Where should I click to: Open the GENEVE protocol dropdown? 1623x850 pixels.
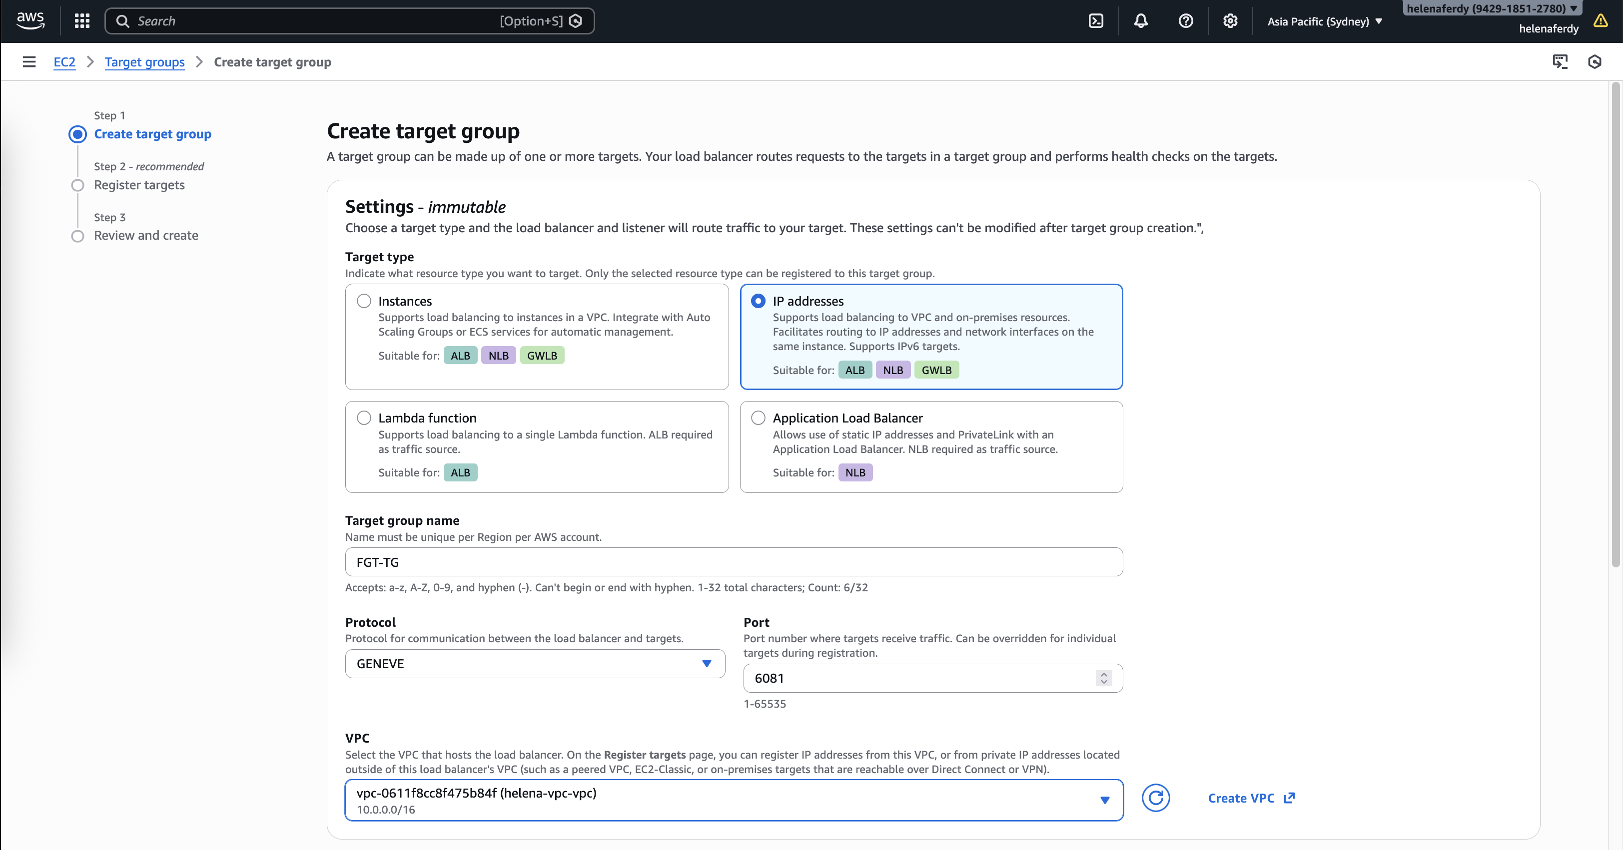(x=534, y=664)
